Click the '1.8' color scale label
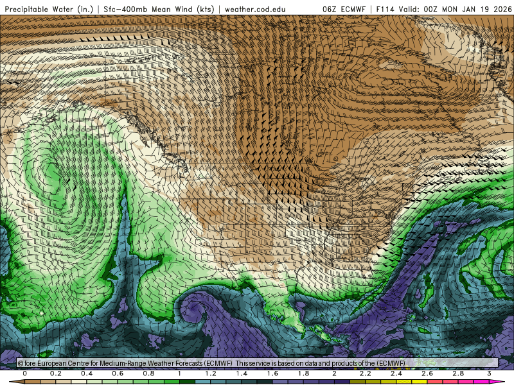The height and width of the screenshot is (385, 514). click(x=303, y=373)
